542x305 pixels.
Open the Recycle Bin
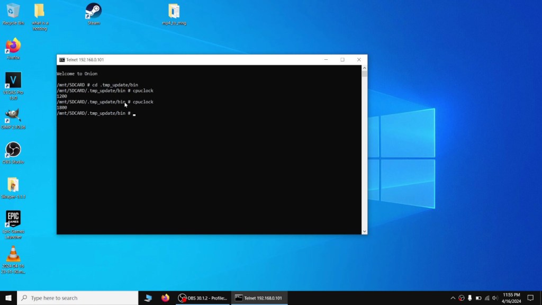(x=12, y=11)
